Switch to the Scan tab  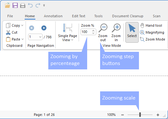(157, 16)
